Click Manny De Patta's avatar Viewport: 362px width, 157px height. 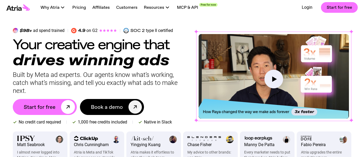[287, 139]
